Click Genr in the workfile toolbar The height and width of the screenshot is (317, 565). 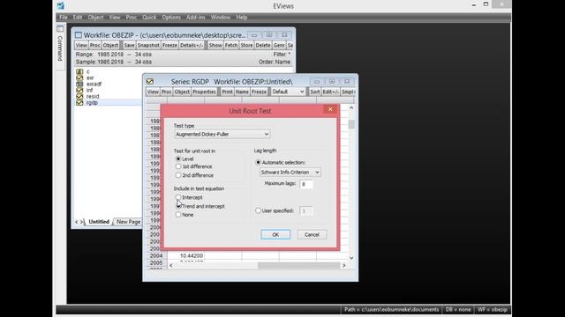(279, 45)
